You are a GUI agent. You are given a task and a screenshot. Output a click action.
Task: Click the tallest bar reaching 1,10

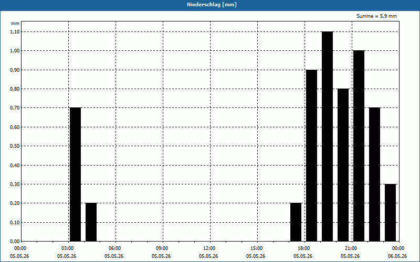(x=327, y=136)
